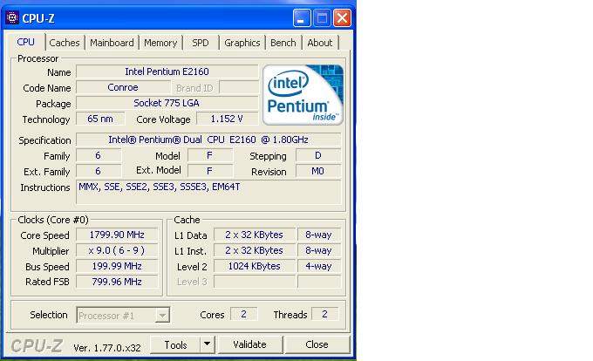Click the Bus Speed value 199.99 MHz

coord(117,266)
